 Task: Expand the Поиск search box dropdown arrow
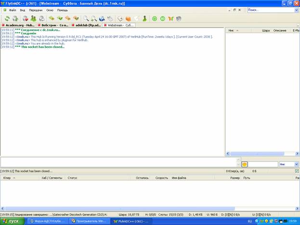[296, 10]
